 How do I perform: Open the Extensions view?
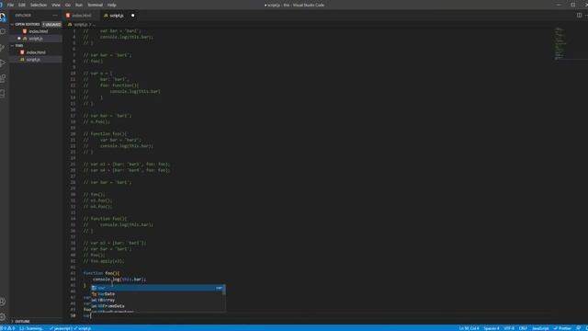pyautogui.click(x=3, y=78)
